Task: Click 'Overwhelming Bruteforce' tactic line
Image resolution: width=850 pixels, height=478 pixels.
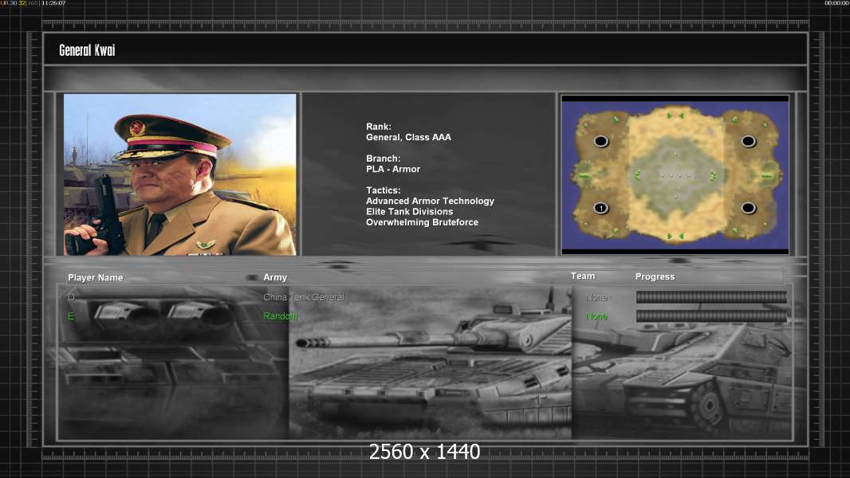Action: (422, 222)
